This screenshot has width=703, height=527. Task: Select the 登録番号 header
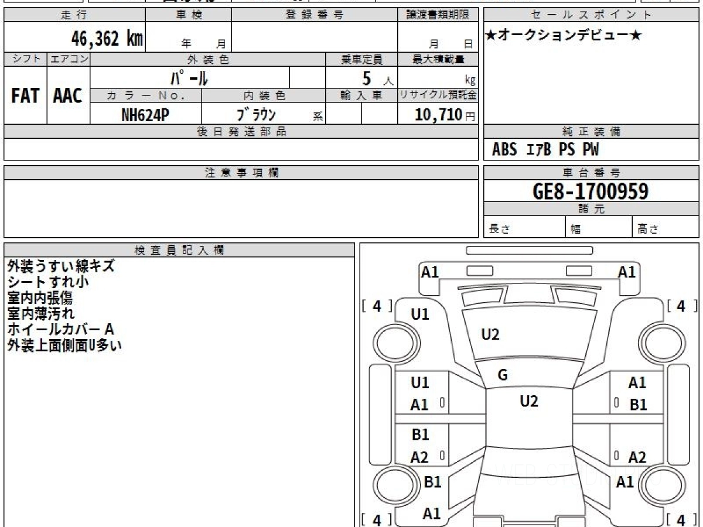tap(315, 15)
